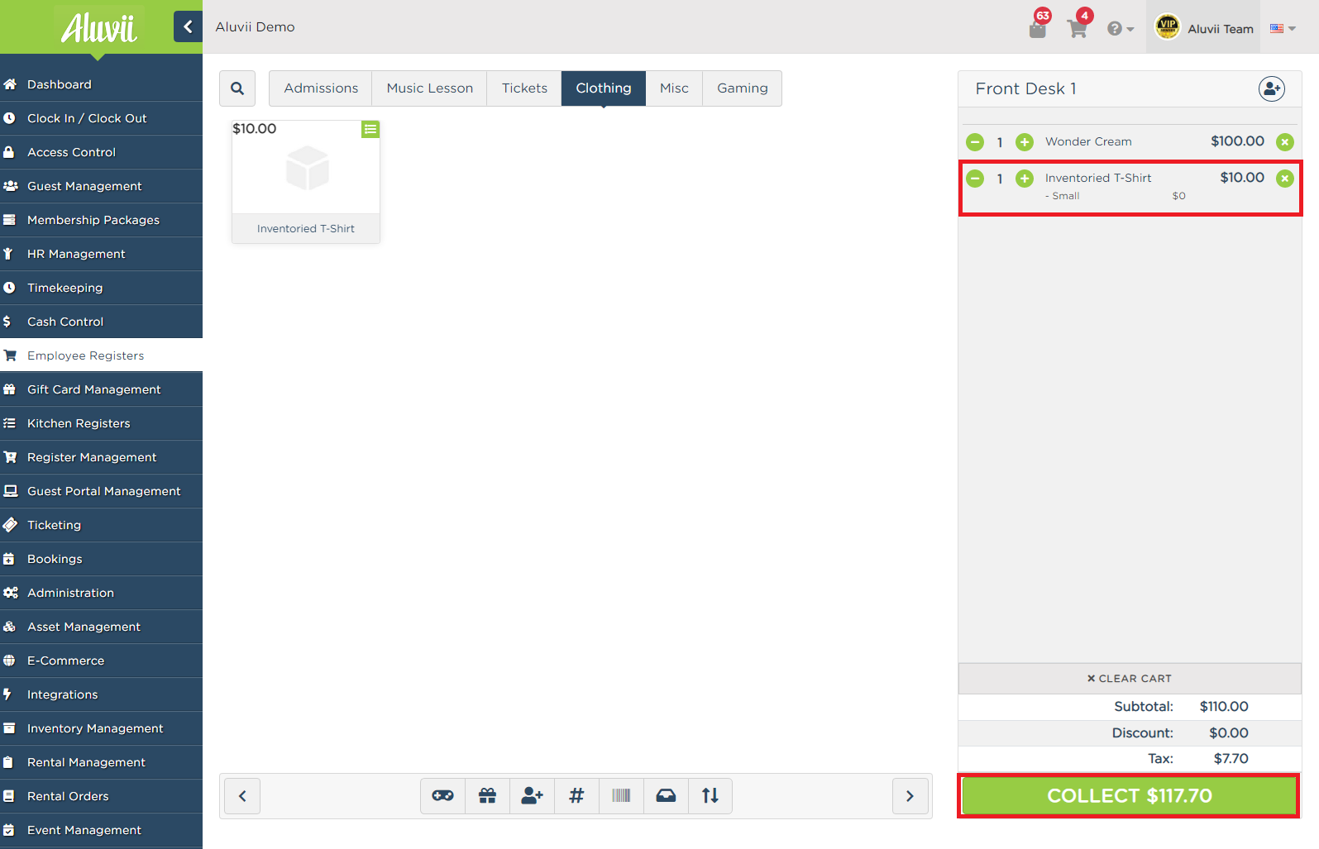The image size is (1319, 849).
Task: Click the product search magnifier icon
Action: (x=237, y=88)
